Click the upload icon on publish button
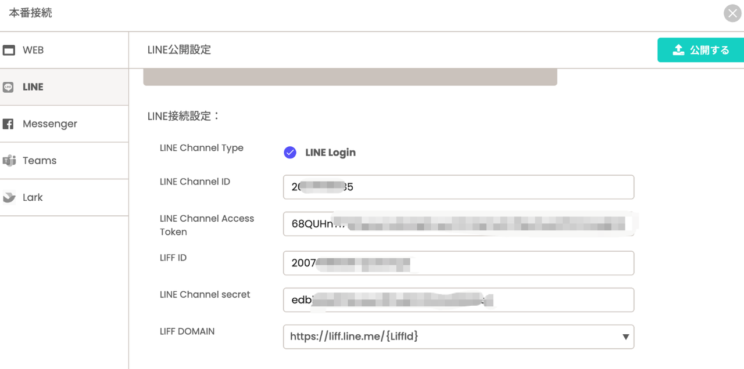 [678, 50]
